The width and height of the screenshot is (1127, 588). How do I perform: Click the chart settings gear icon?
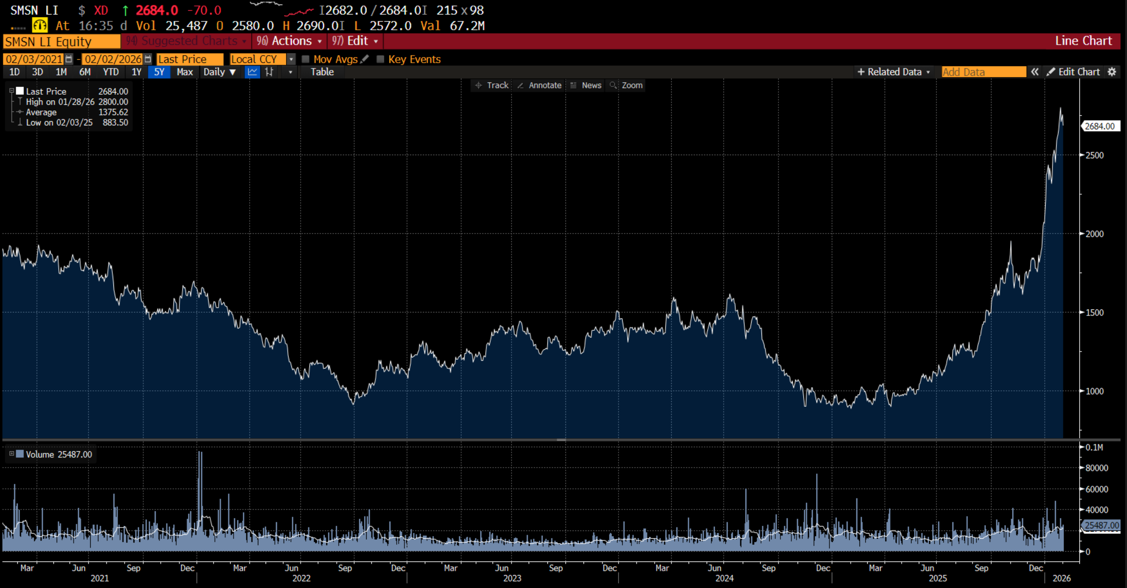(x=1112, y=72)
